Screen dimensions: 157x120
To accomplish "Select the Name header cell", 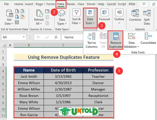I will click(29, 70).
